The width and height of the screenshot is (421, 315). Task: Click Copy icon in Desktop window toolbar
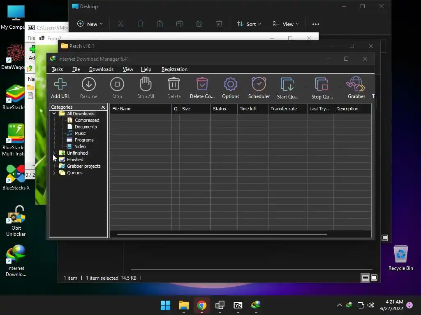point(140,24)
